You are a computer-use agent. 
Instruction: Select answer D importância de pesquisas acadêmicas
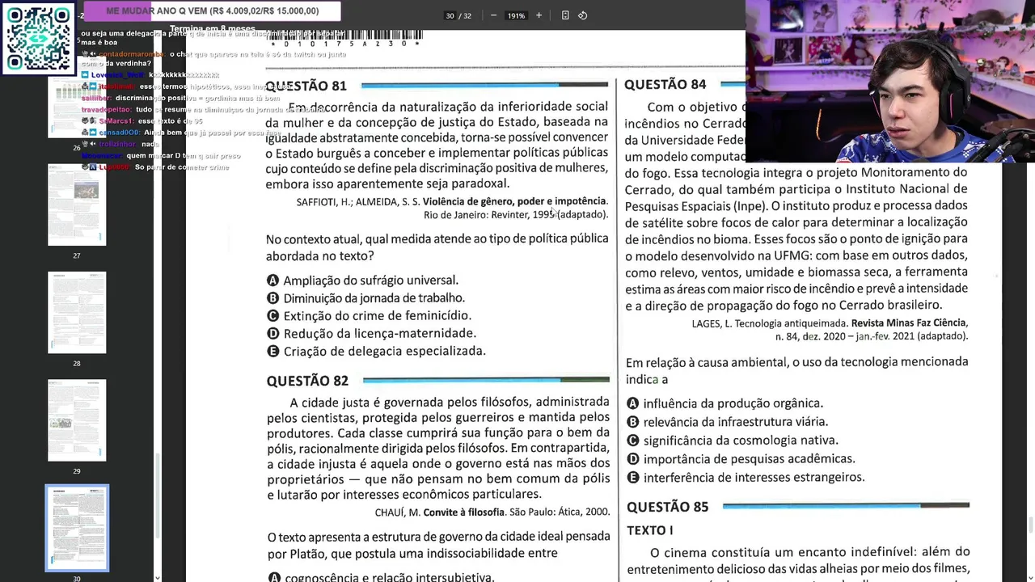coord(741,459)
